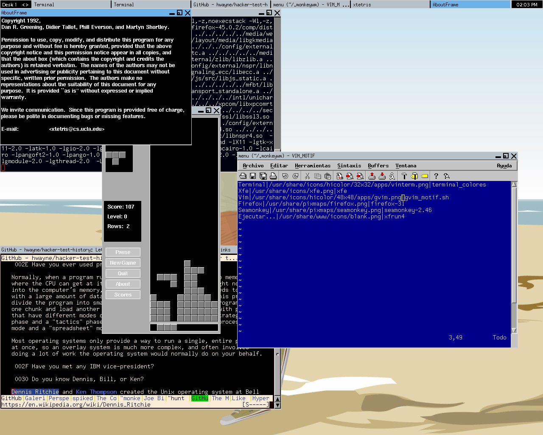Click the Print icon in Vim toolbar
This screenshot has height=435, width=543.
coord(273,176)
